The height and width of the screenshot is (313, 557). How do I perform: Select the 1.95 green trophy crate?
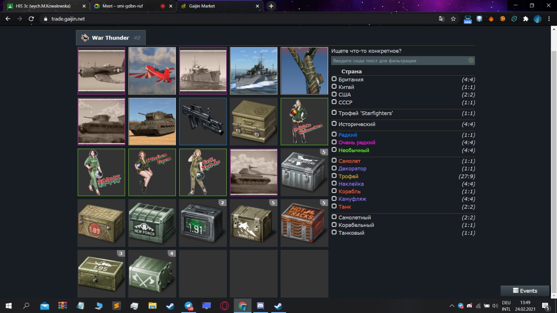pos(101,273)
